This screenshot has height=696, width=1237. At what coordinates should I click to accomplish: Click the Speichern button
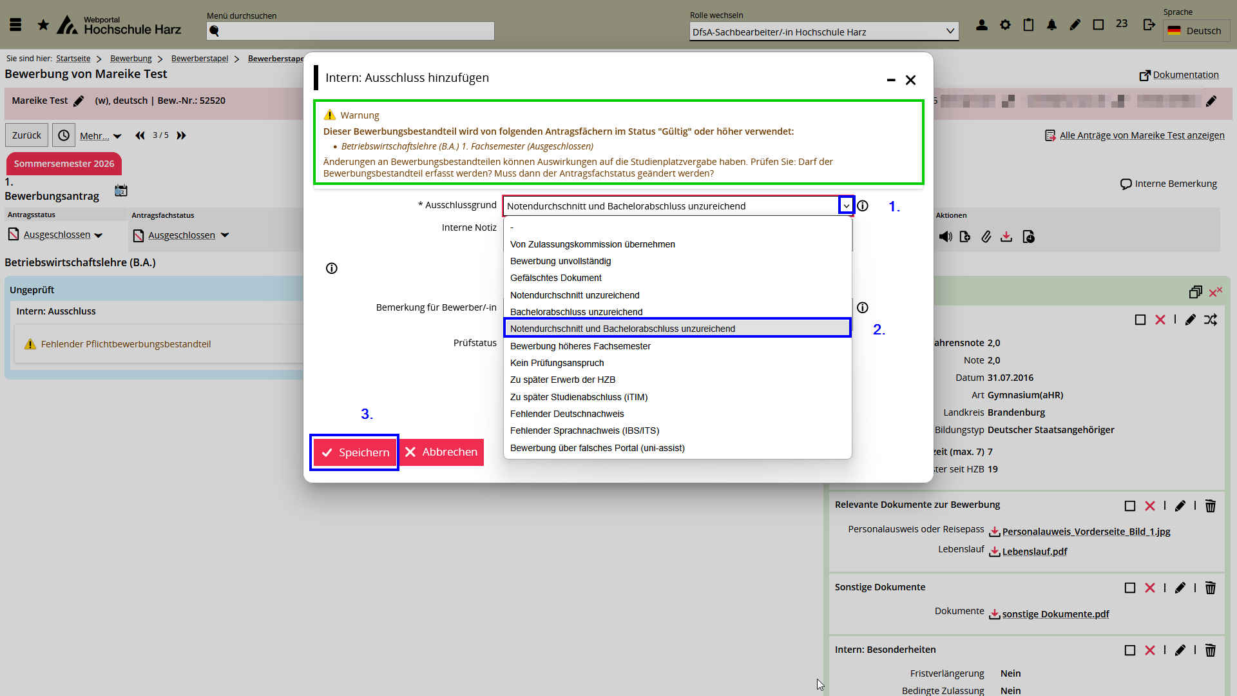tap(355, 452)
